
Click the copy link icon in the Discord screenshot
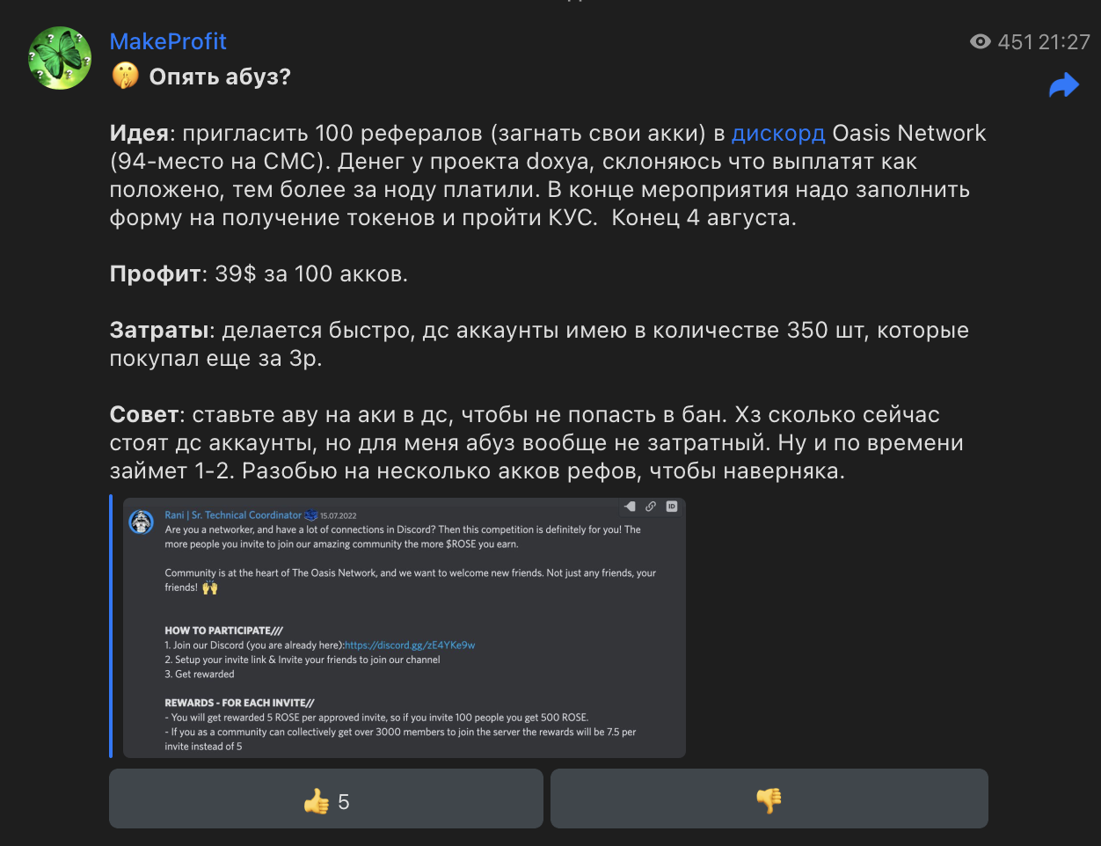point(651,507)
